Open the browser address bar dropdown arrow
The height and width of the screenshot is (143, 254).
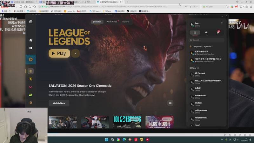[197, 7]
